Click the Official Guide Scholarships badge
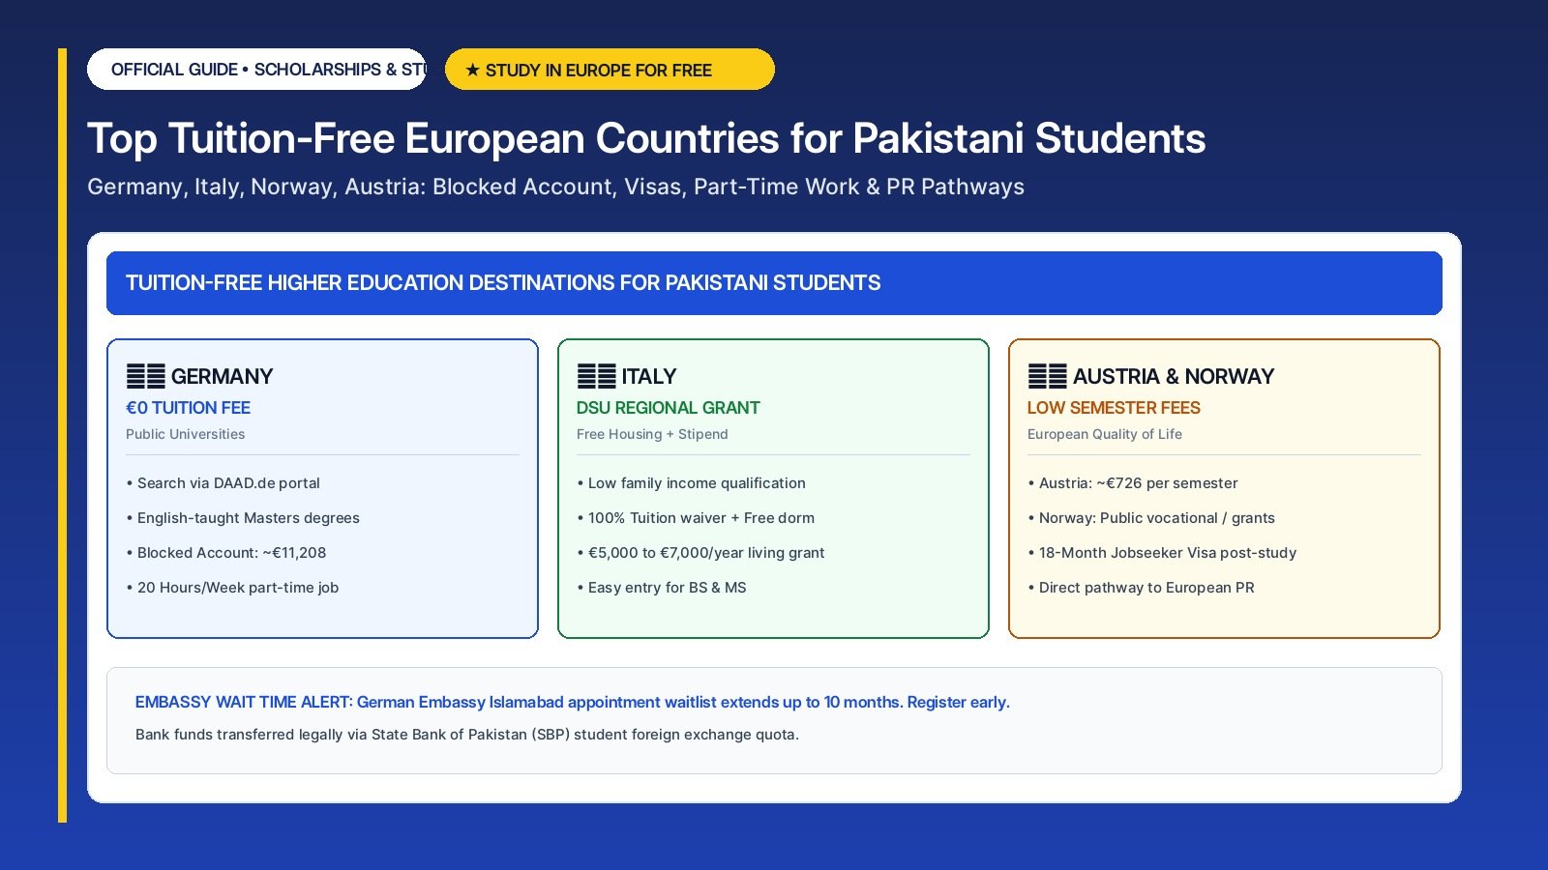The image size is (1548, 870). pos(256,70)
